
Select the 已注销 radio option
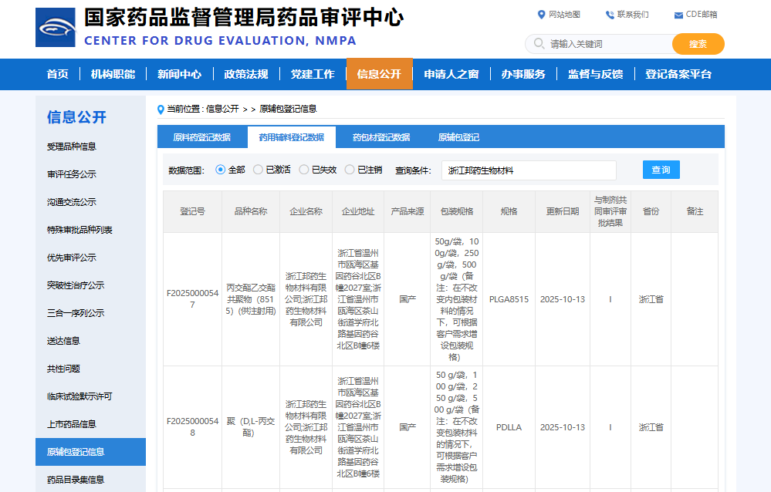coord(350,170)
